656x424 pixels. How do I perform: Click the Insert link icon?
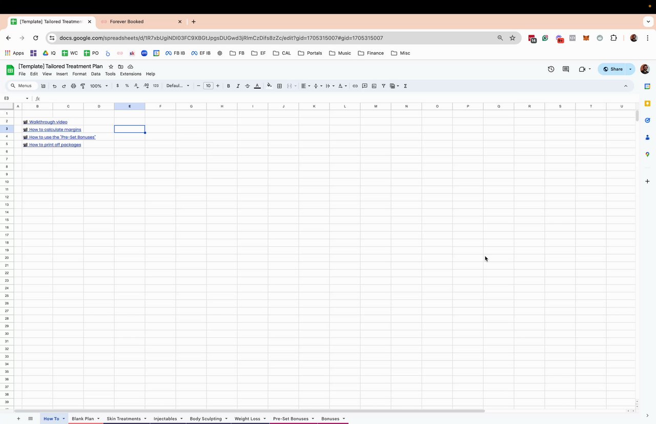(355, 86)
